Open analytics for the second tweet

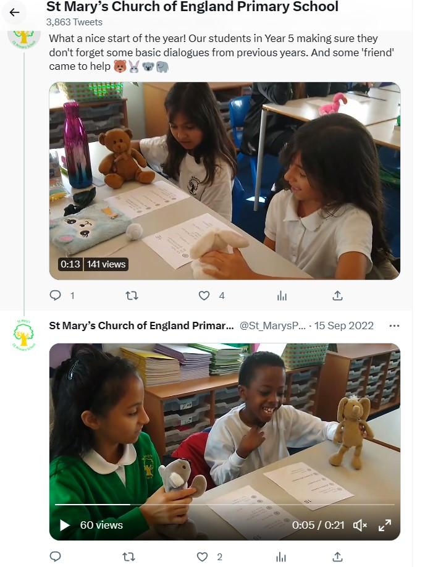click(x=282, y=556)
